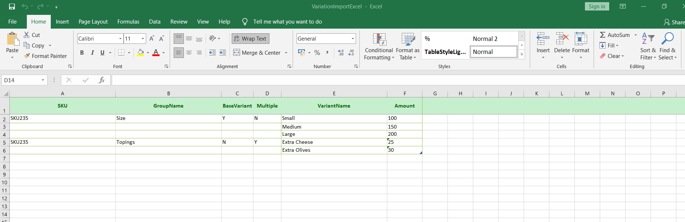Screen dimensions: 685x222
Task: Cut the selected cells
Action: coord(32,35)
